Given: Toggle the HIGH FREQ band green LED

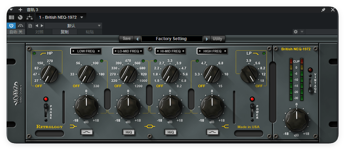Looking at the screenshot, I should (197, 61).
